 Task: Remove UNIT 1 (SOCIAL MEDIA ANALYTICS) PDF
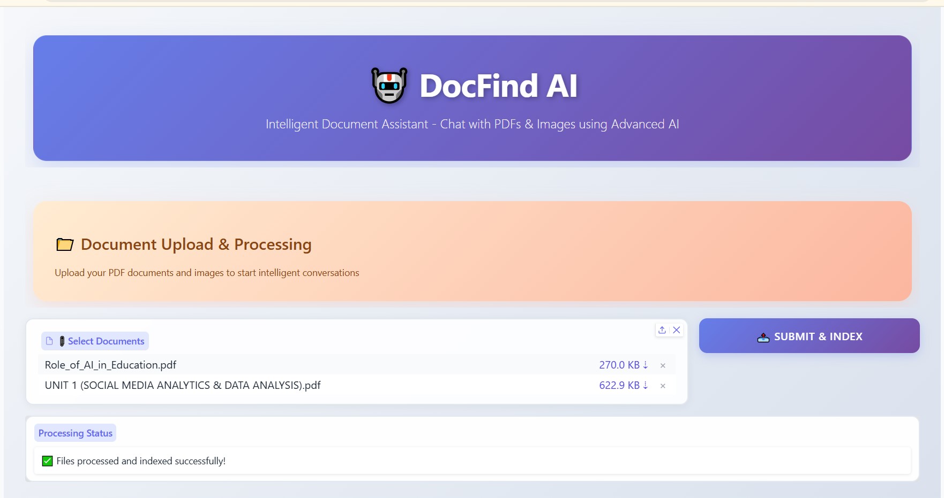663,385
